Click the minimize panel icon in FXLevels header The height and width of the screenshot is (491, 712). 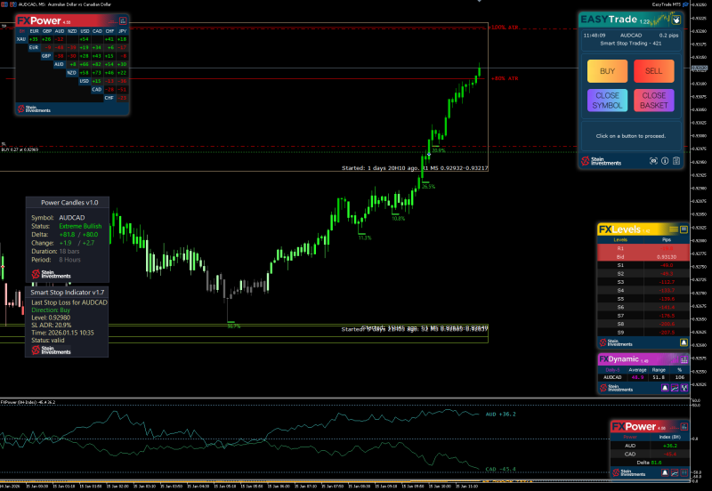point(684,229)
